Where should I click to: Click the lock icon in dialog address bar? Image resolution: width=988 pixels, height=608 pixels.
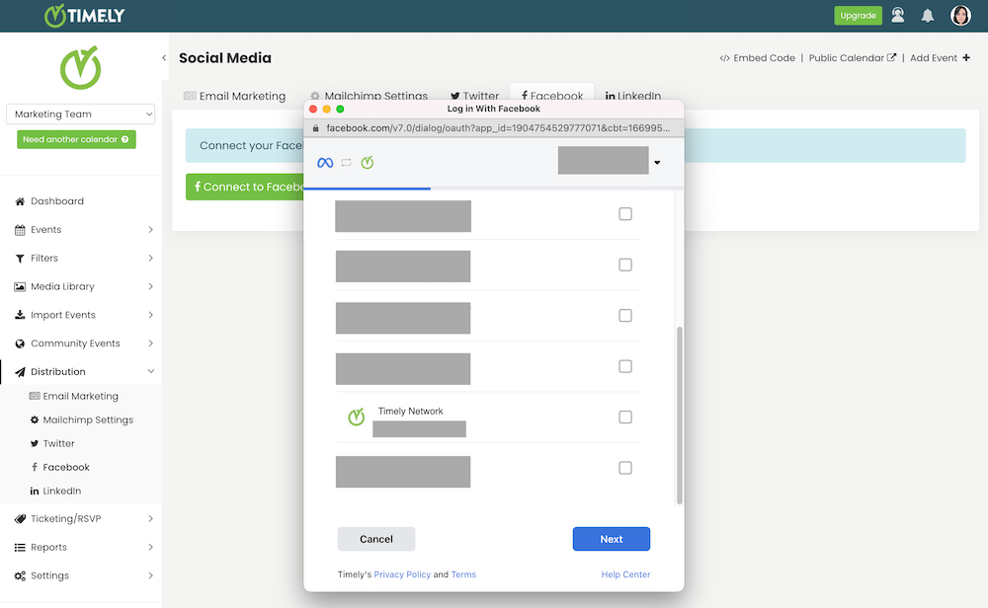[316, 128]
